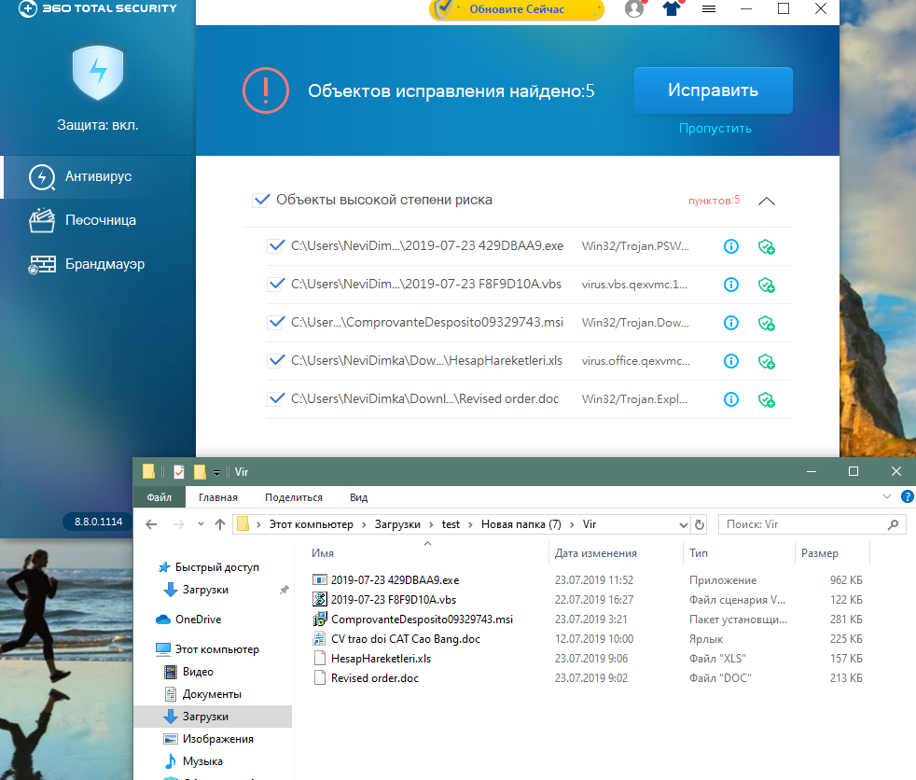Screen dimensions: 916x780
Task: Sort files by Размер column header
Action: pyautogui.click(x=820, y=553)
